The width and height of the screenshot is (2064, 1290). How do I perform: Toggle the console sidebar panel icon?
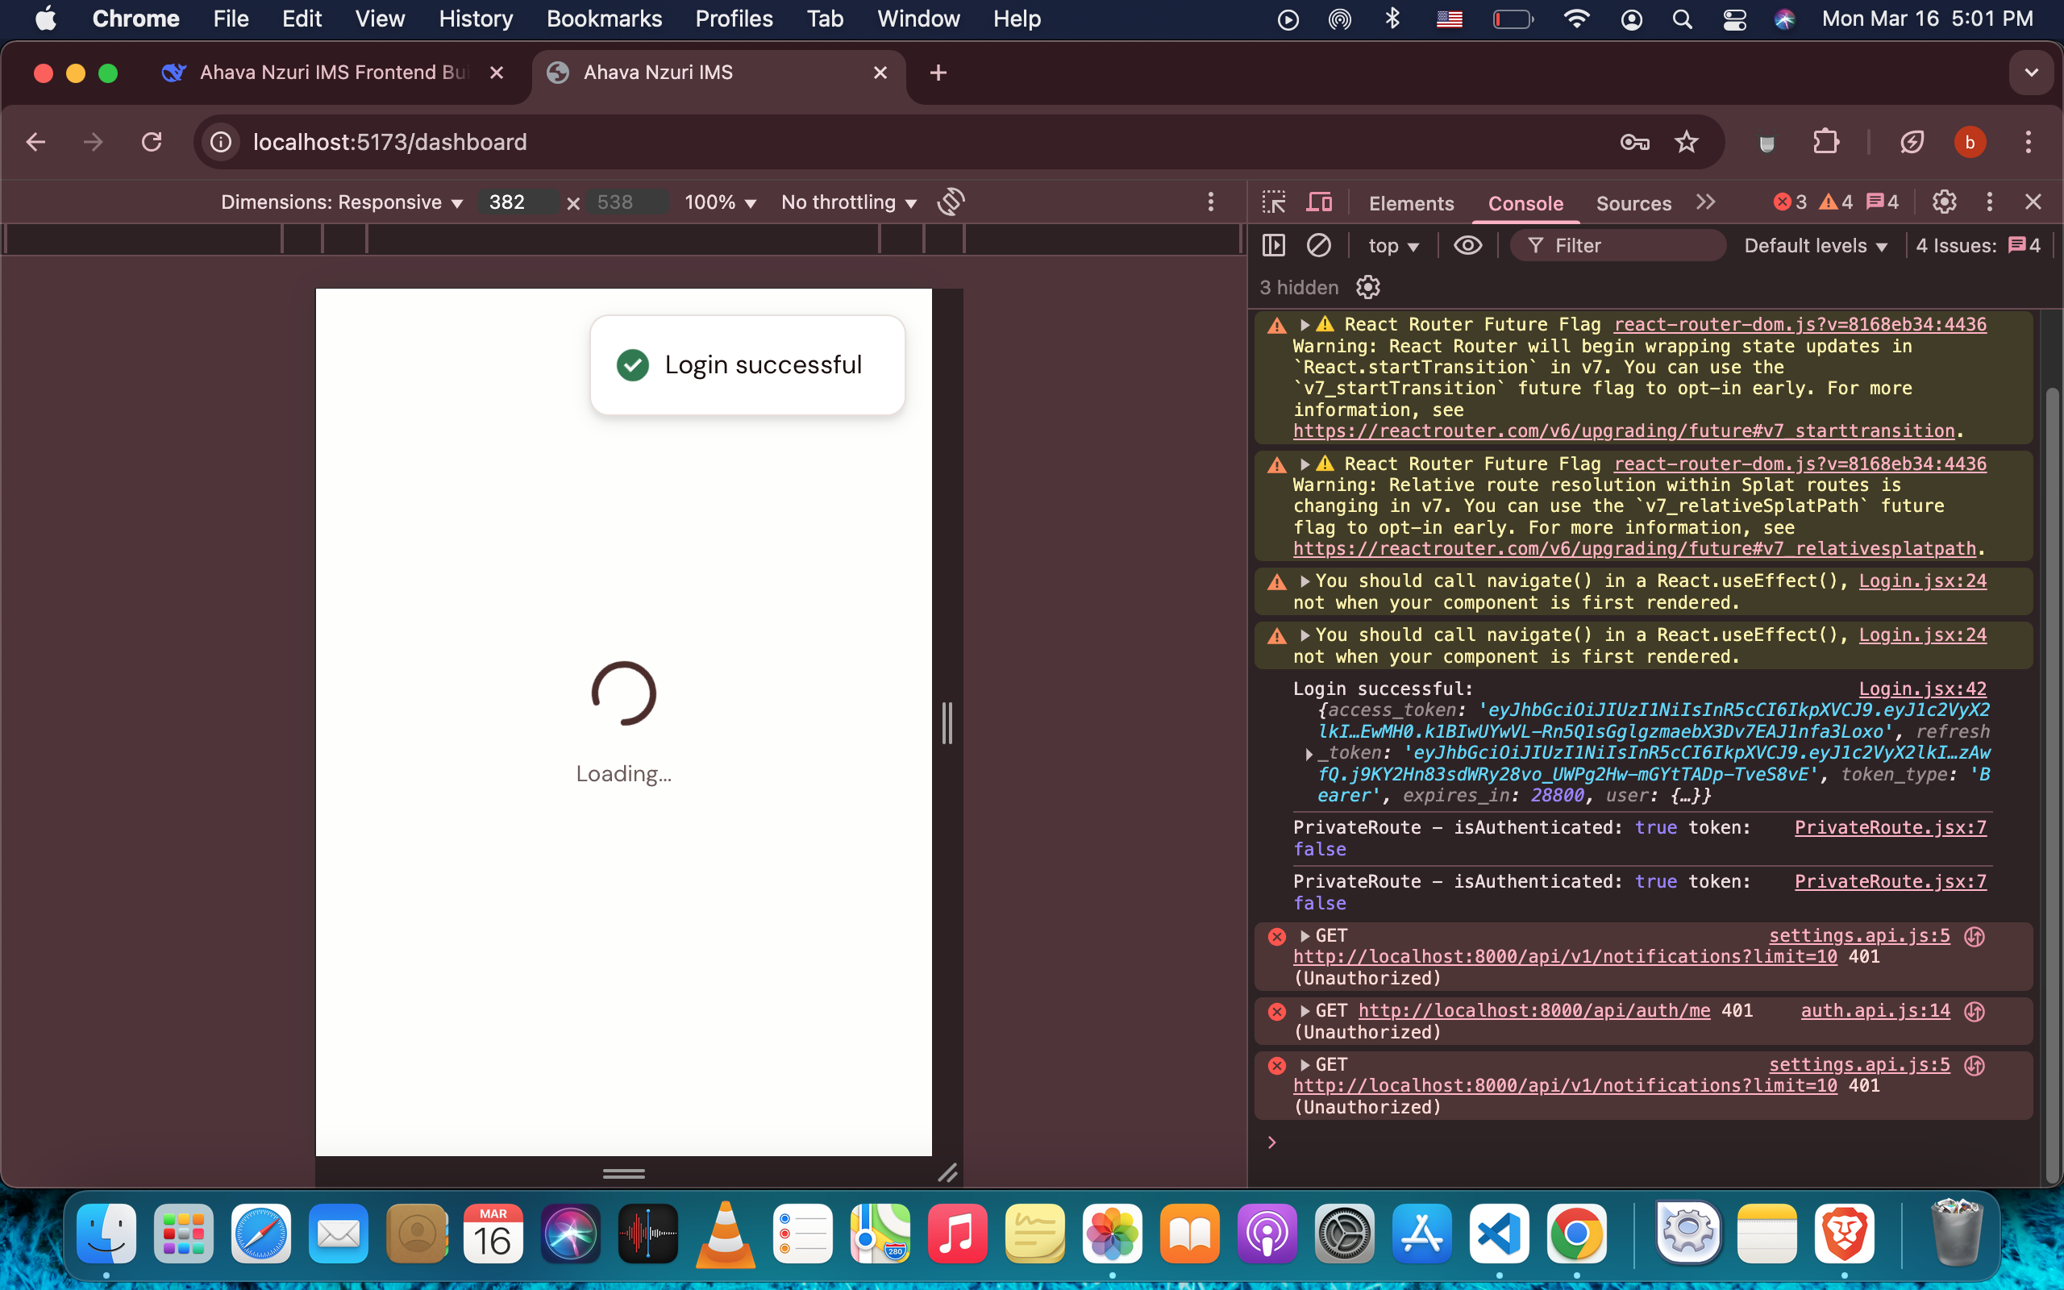1273,246
